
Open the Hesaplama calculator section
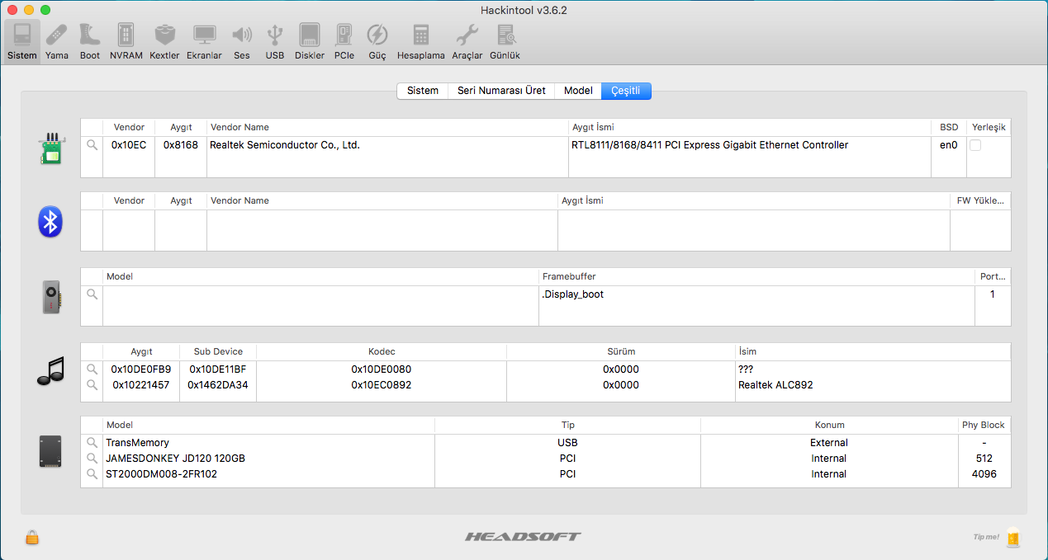click(x=421, y=41)
